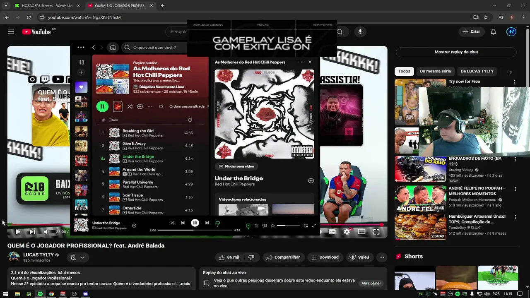Skip to previous track in Spotify
530x298 pixels.
[183, 223]
